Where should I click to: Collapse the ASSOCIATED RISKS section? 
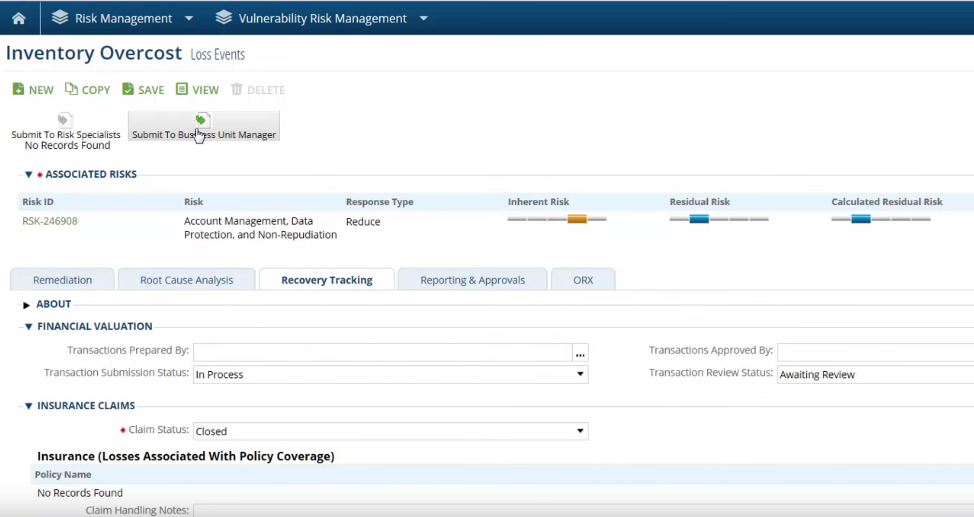[x=28, y=174]
